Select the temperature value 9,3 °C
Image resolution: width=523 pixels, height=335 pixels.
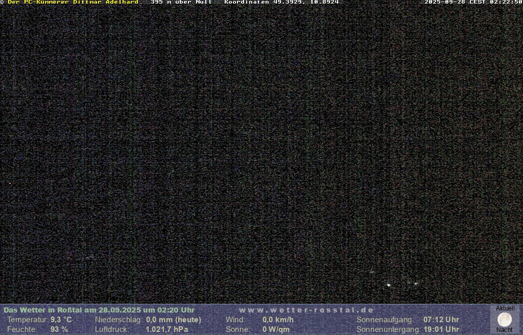pos(61,320)
